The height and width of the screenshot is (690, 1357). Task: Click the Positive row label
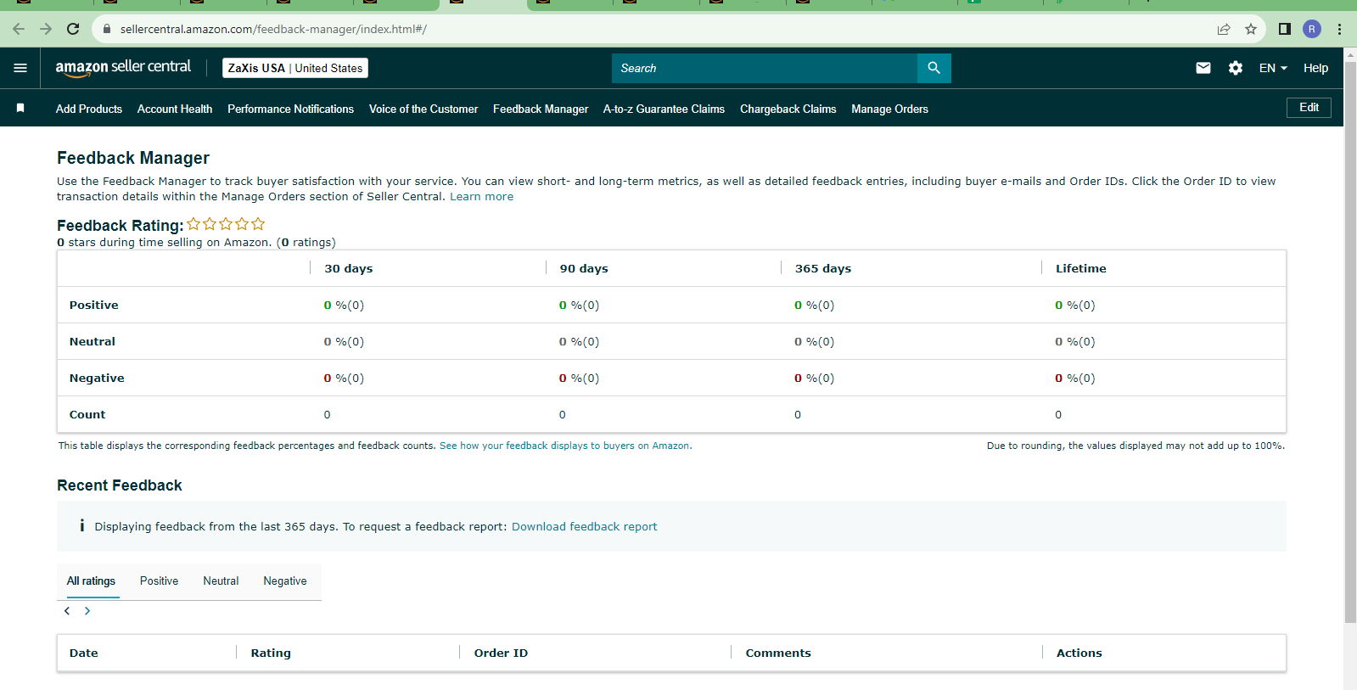point(94,305)
